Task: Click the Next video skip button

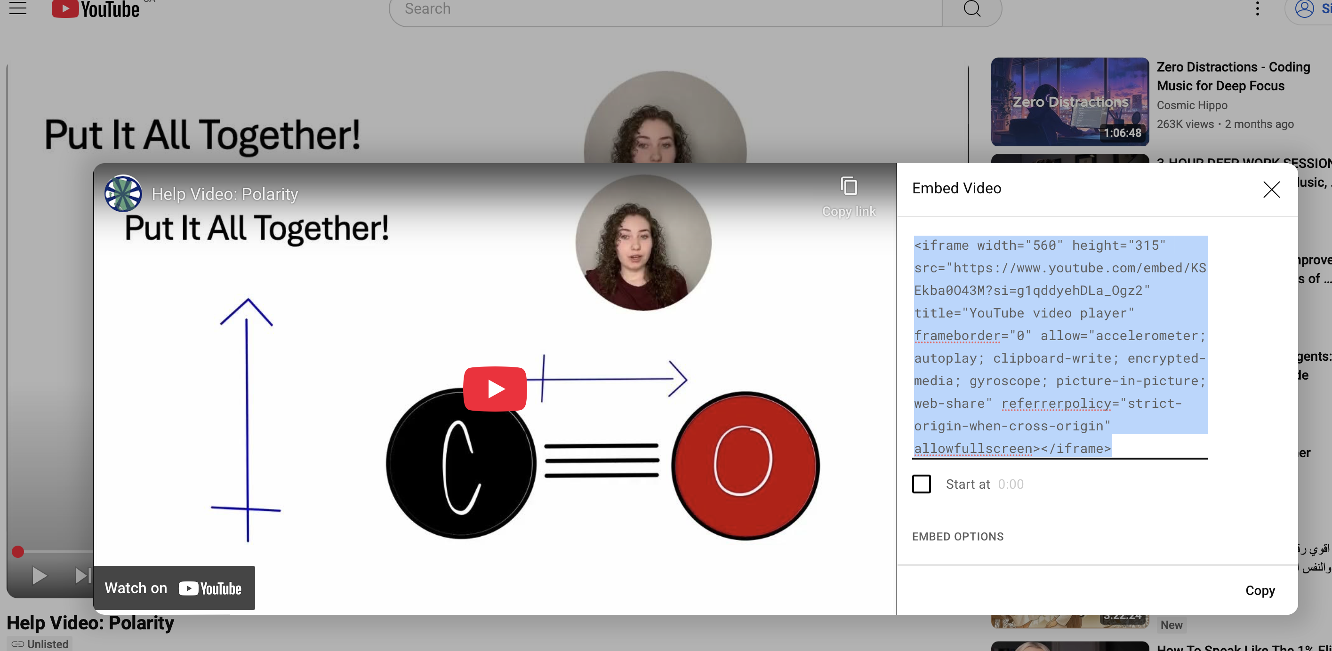Action: (x=83, y=576)
